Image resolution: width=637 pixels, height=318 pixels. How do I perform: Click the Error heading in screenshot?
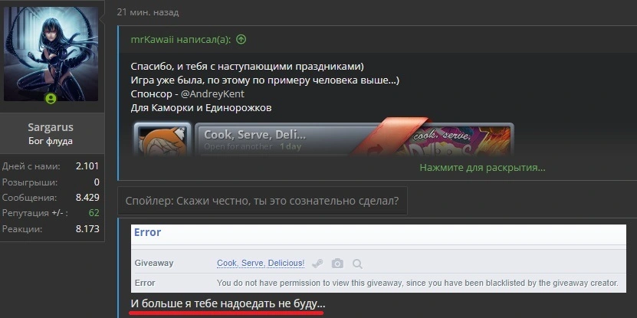coord(147,233)
